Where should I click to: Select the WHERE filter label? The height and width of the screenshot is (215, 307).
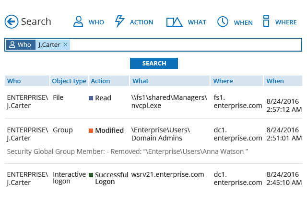(x=286, y=22)
